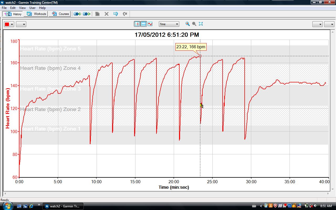336x210 pixels.
Task: Toggle the red curve smoothing button
Action: point(150,24)
